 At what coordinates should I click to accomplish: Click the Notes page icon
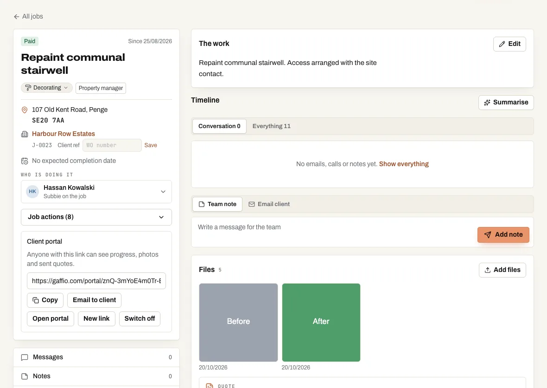(x=25, y=376)
